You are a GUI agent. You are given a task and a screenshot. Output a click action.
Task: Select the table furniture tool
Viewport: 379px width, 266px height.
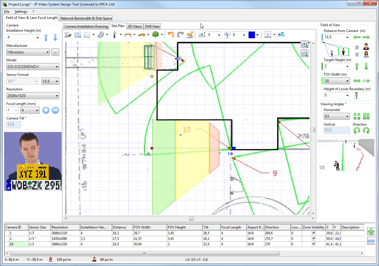128,35
